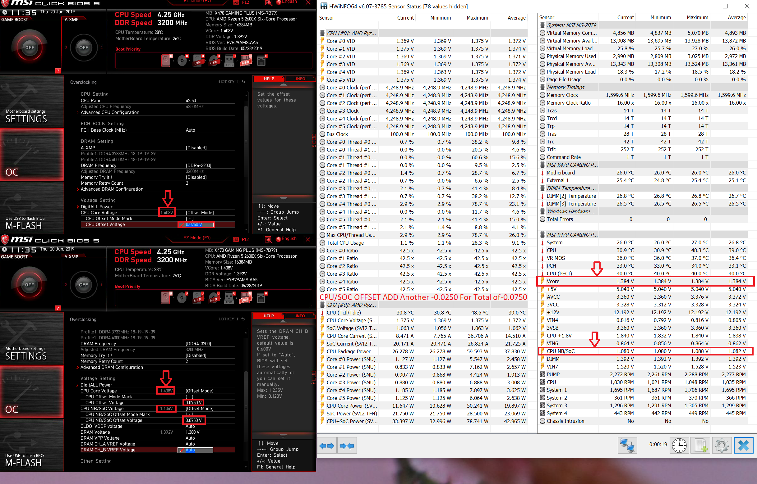This screenshot has height=484, width=757.
Task: Select CD/DVD boot device in upper BIOS
Action: 182,60
